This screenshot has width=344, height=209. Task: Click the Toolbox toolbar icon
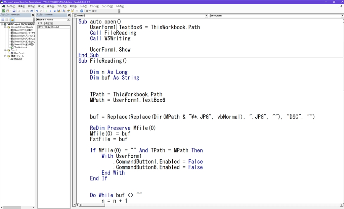tap(76, 11)
